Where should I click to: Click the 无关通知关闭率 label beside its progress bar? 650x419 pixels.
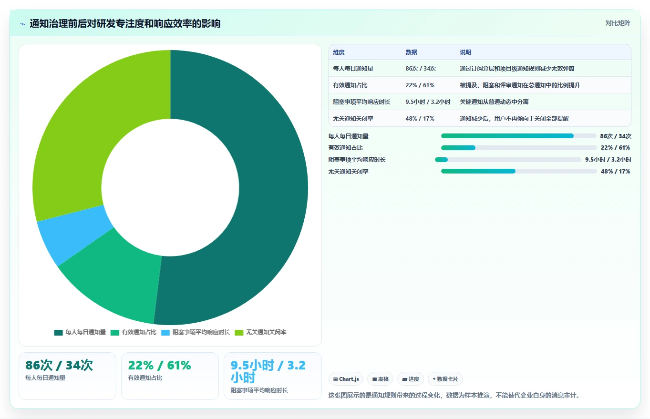pyautogui.click(x=349, y=171)
